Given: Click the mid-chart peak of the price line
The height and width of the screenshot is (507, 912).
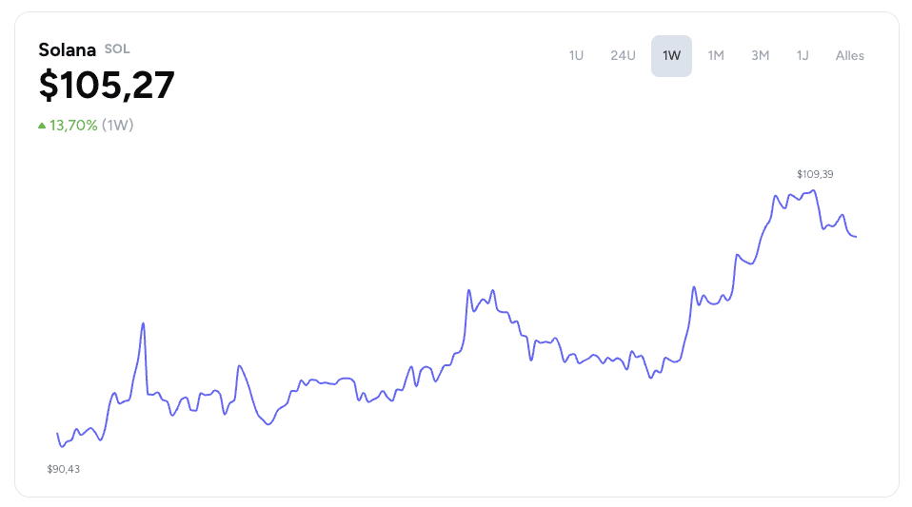Looking at the screenshot, I should (x=468, y=289).
